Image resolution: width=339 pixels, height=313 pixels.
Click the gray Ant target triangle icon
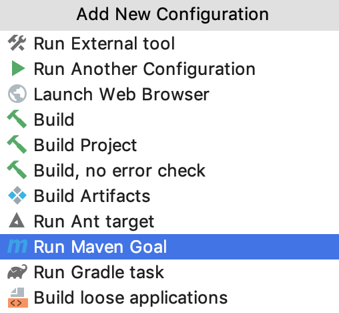17,221
